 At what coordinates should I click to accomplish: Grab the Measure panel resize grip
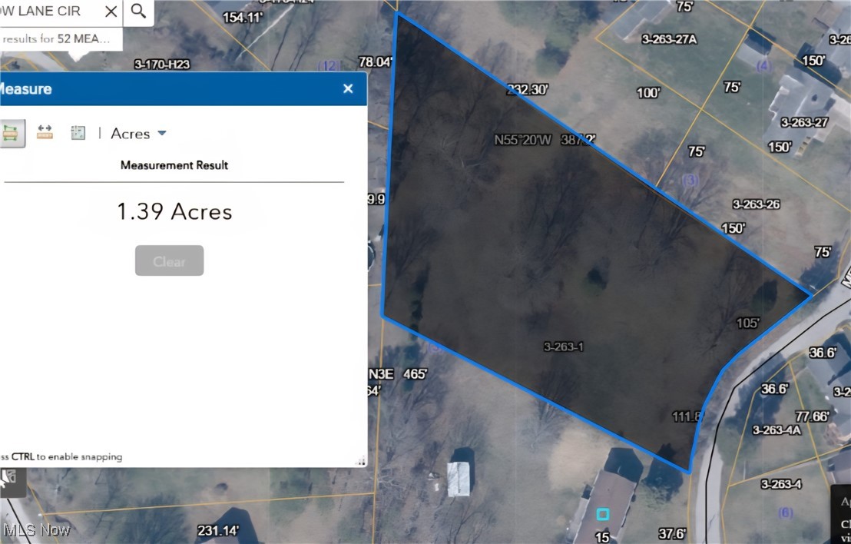click(360, 461)
